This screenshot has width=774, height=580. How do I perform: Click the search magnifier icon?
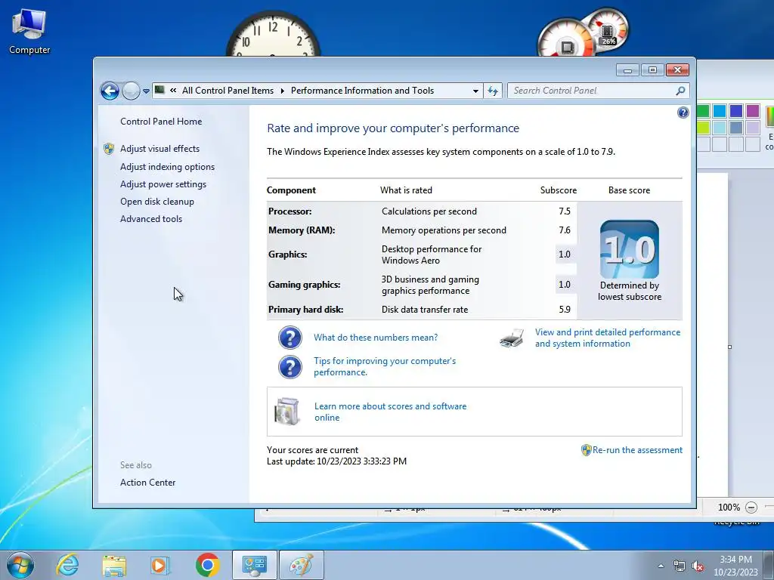[680, 91]
